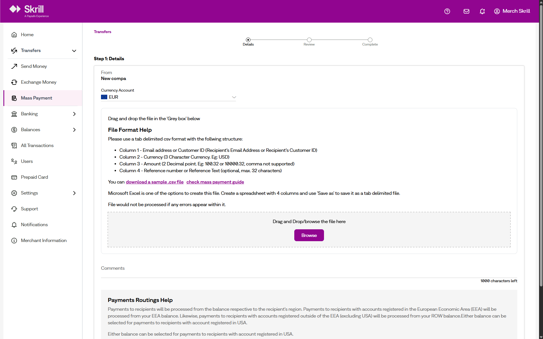Open the notifications bell icon
Viewport: 543px width, 339px height.
click(x=482, y=11)
